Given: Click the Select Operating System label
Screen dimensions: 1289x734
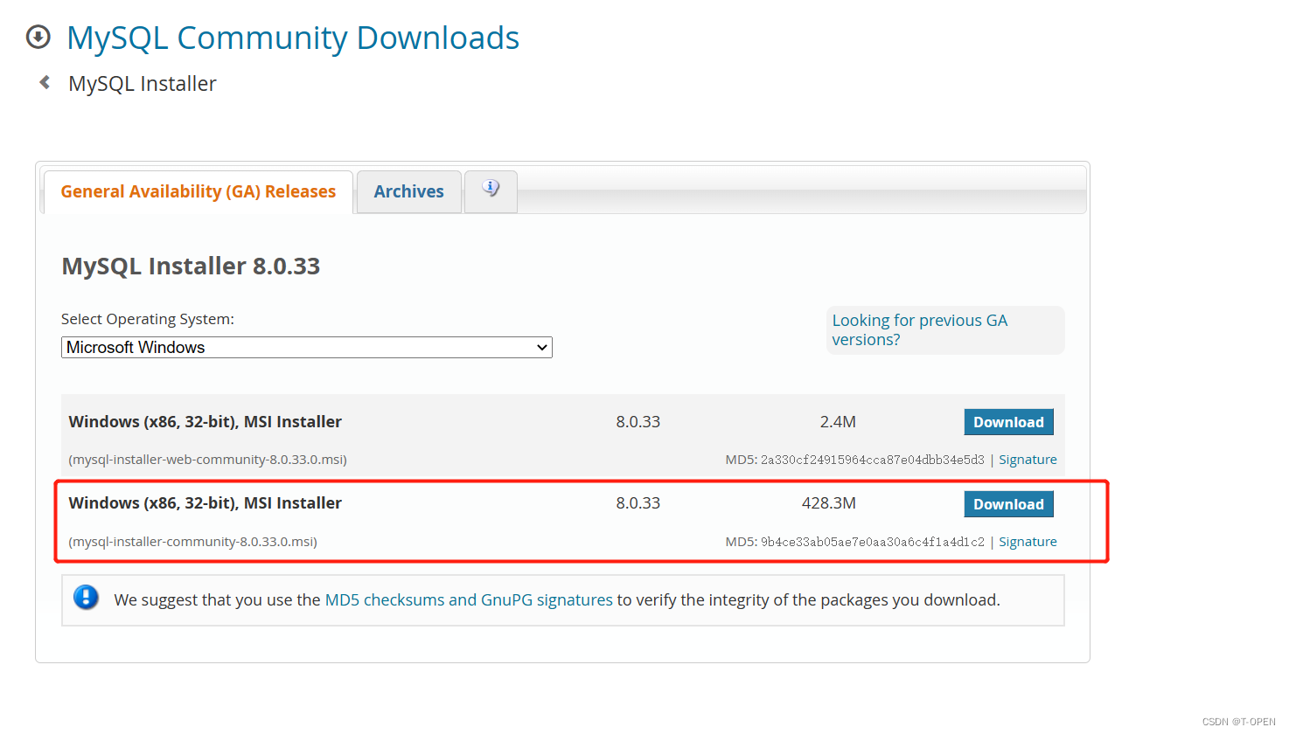Looking at the screenshot, I should 148,319.
